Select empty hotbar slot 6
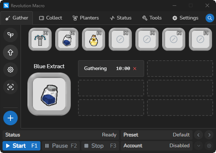Image resolution: width=216 pixels, height=153 pixels. pos(174,39)
